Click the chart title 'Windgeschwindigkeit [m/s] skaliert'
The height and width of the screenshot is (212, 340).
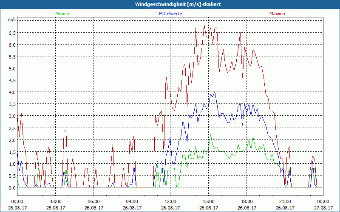pos(178,4)
